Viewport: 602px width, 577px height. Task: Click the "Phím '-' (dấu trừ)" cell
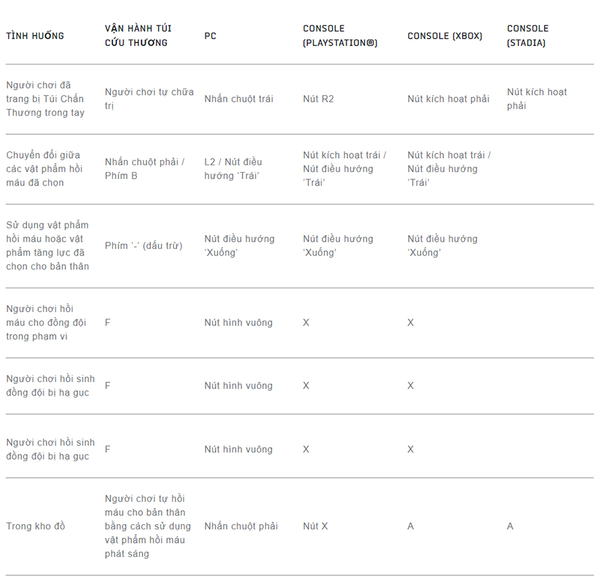pos(144,246)
